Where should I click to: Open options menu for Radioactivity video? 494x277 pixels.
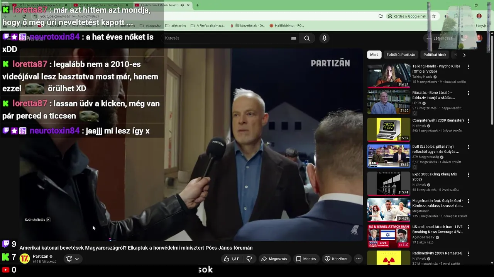point(469,254)
